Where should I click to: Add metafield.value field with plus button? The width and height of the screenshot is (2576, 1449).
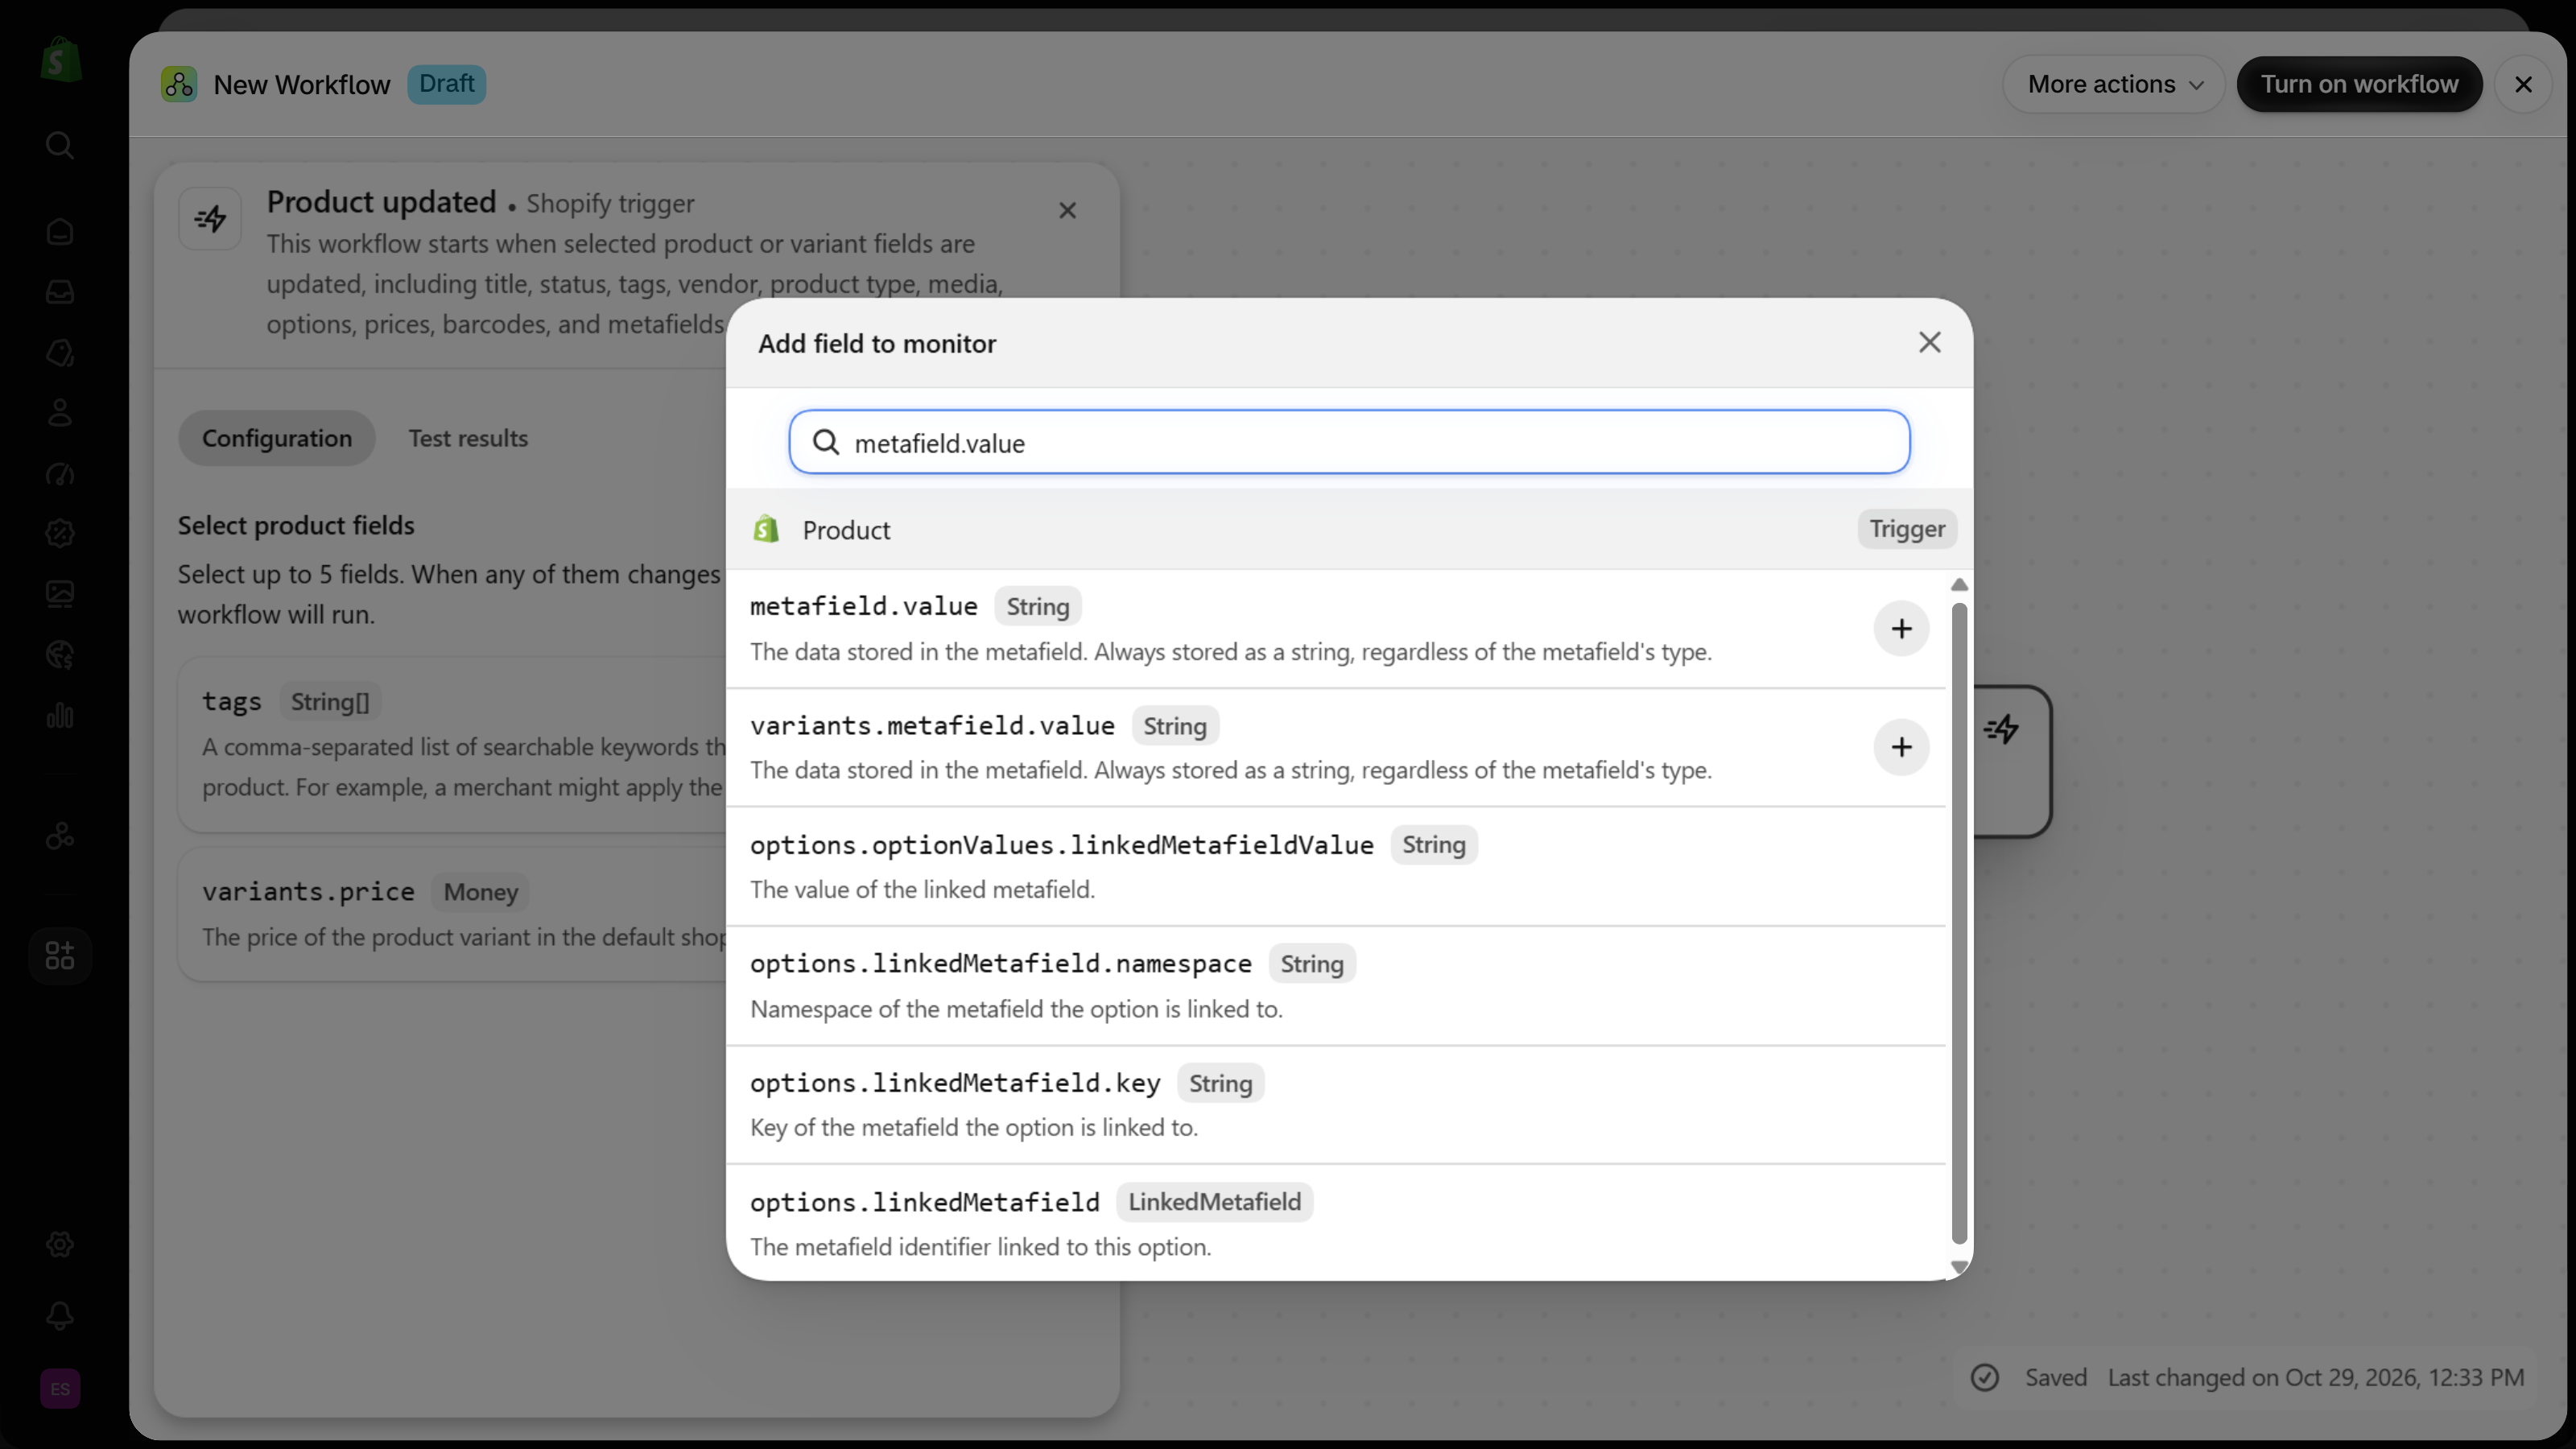click(1901, 629)
